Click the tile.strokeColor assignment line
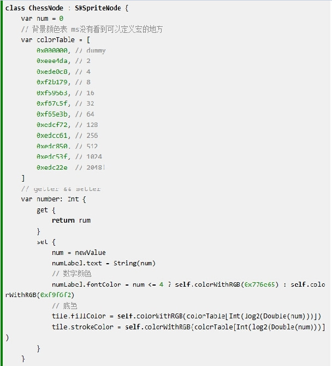This screenshot has height=366, width=332. (188, 327)
